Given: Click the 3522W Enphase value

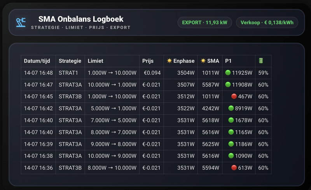Looking at the screenshot, I should tap(186, 108).
